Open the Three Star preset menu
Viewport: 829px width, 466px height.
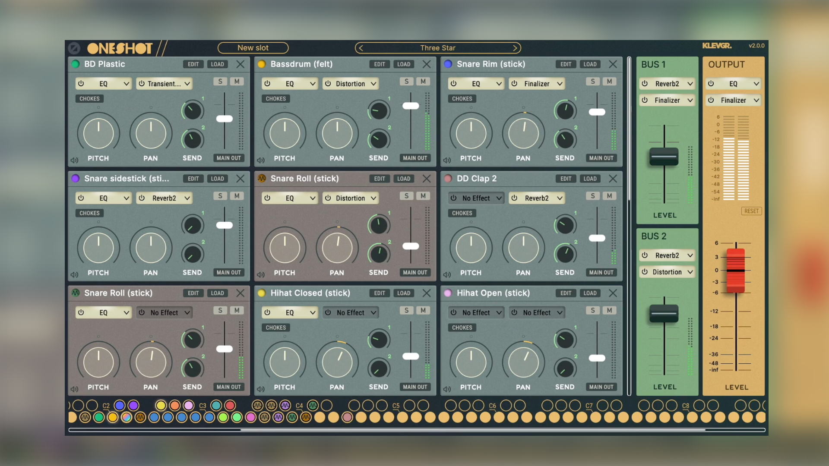point(438,48)
